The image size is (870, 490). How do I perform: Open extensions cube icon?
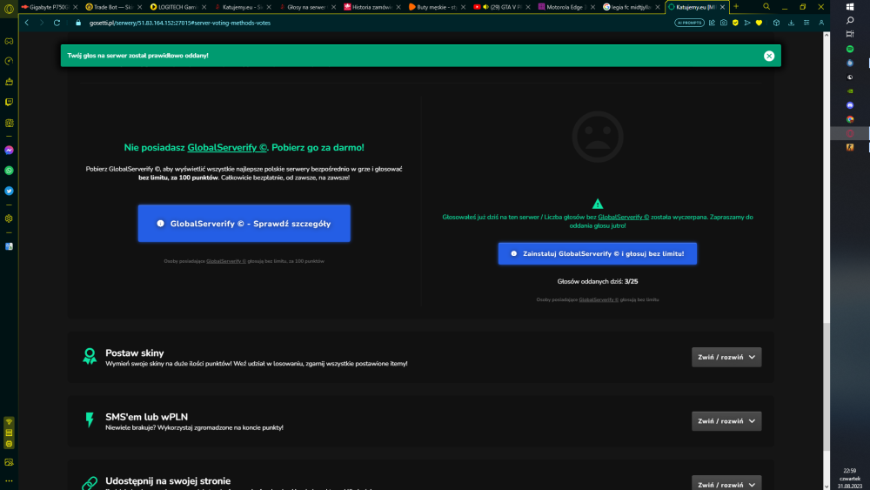coord(776,23)
